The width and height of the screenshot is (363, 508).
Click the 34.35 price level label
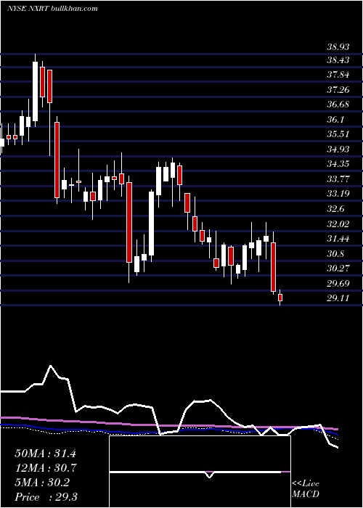(338, 164)
